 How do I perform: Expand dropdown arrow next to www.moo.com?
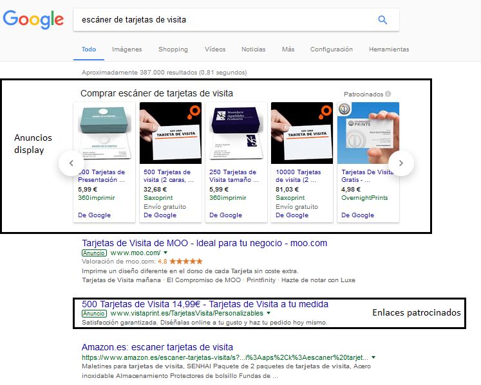165,253
